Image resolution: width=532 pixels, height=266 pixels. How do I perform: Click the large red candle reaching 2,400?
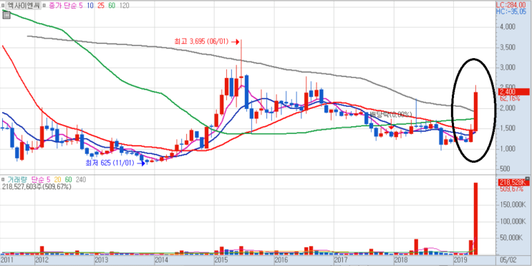point(476,111)
